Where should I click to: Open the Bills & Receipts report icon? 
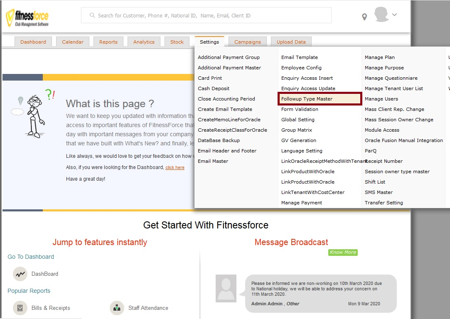pyautogui.click(x=20, y=308)
